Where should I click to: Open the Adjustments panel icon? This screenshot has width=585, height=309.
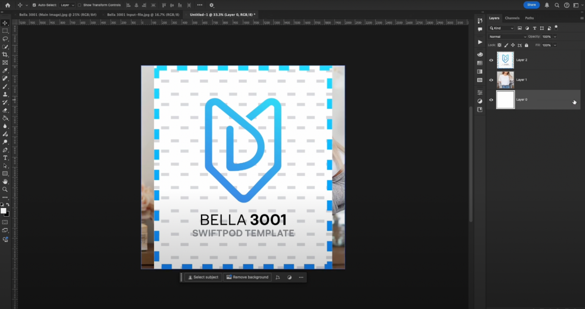[480, 92]
